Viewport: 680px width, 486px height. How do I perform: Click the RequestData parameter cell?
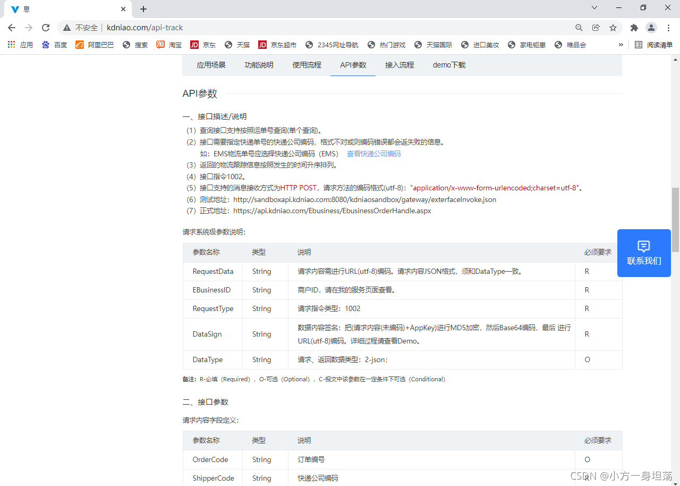point(213,271)
